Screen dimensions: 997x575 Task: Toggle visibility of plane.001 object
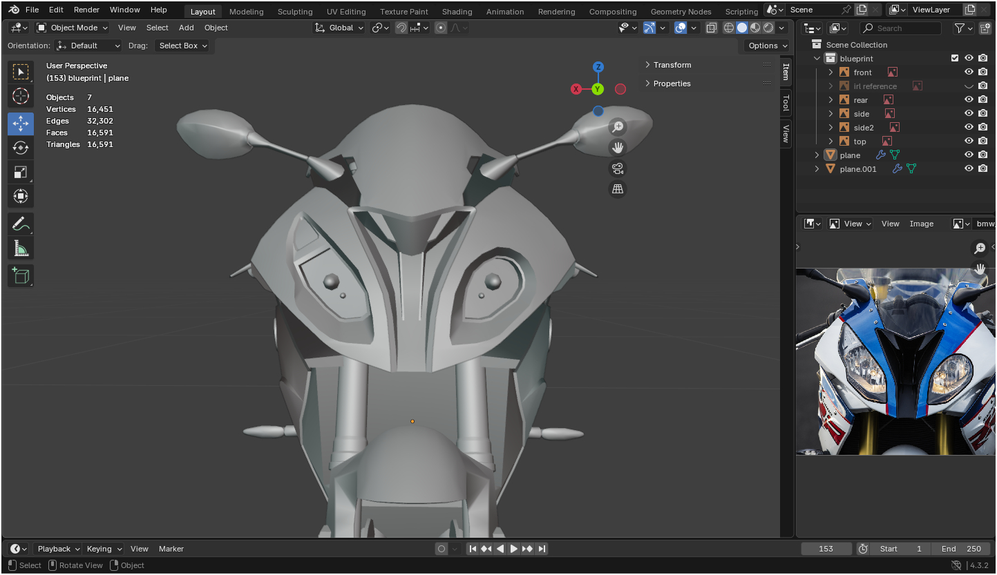969,168
